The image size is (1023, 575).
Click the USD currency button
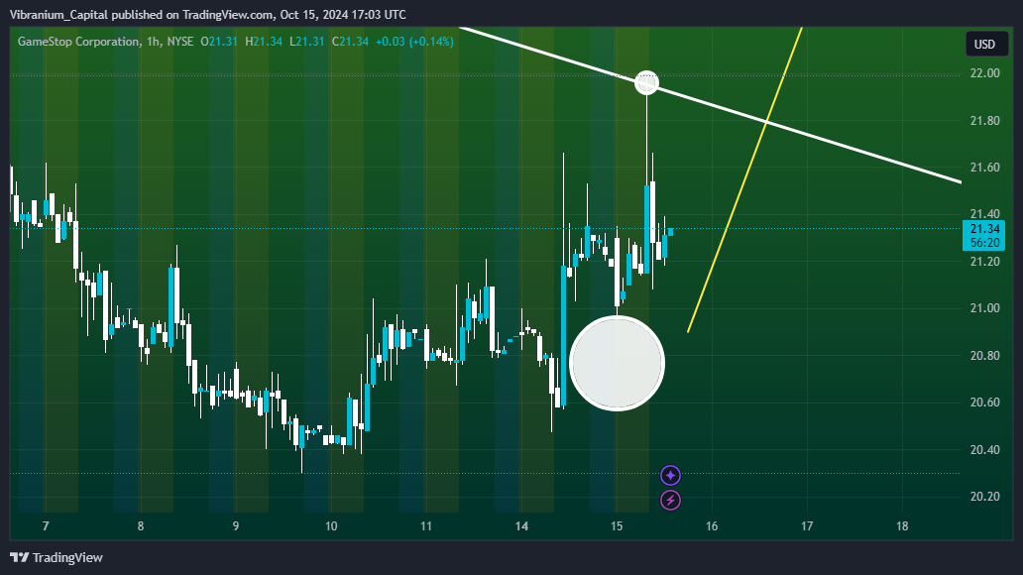coord(984,45)
